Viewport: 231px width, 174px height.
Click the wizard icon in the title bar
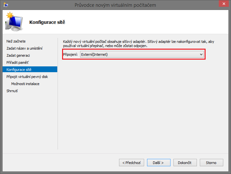[5, 5]
